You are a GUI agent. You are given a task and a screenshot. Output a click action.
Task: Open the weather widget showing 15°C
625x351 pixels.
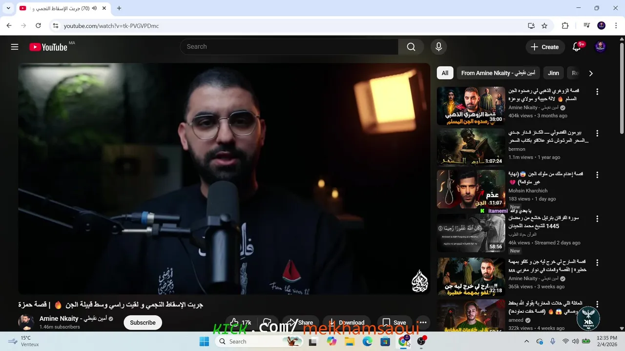click(x=23, y=341)
